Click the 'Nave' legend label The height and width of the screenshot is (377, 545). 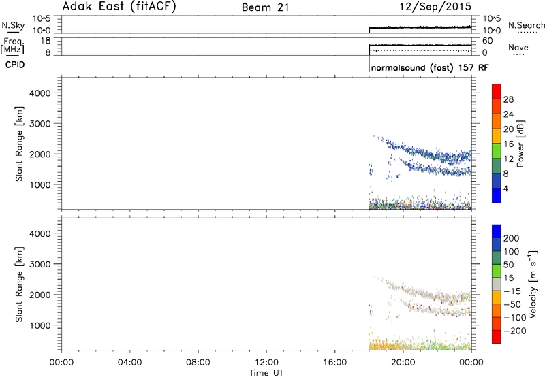click(518, 48)
